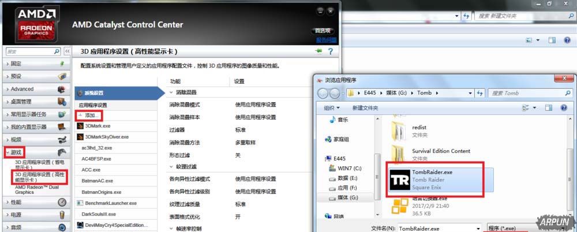Click the green pin icon beside help

point(319,51)
